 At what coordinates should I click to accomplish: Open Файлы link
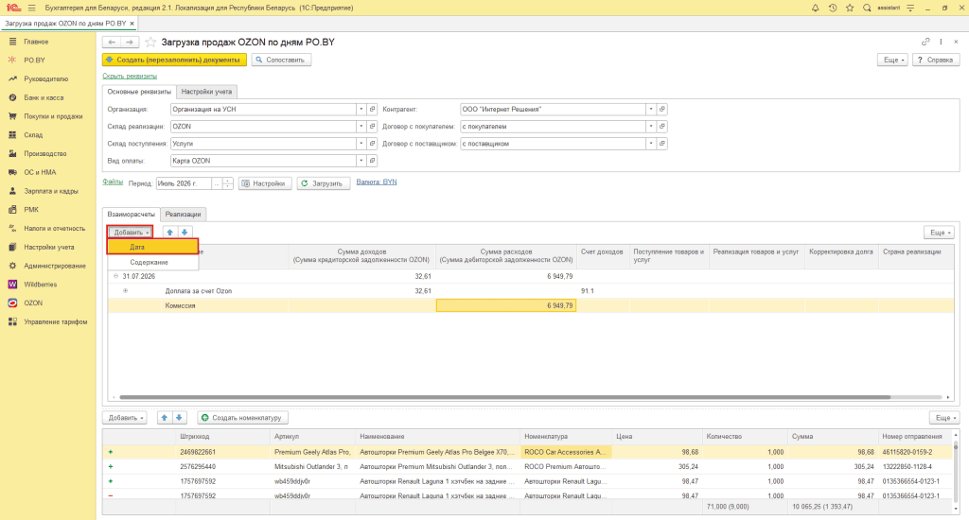pyautogui.click(x=113, y=182)
